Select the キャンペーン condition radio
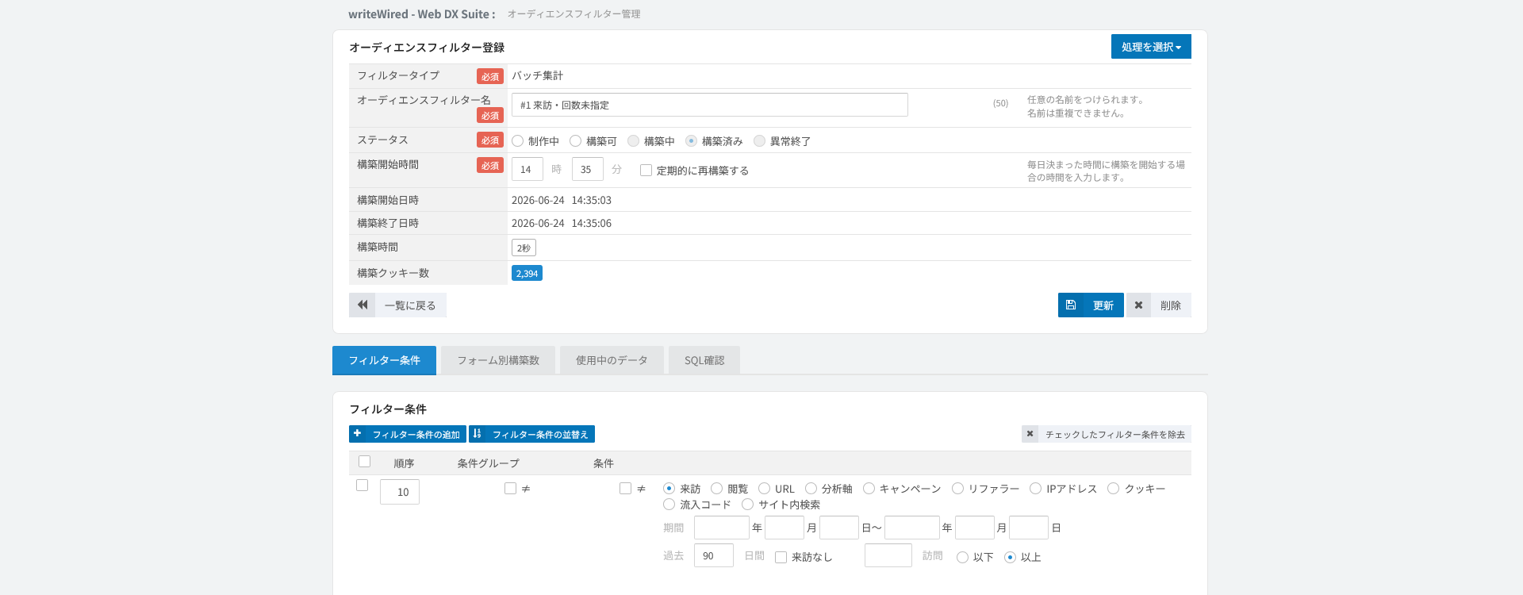This screenshot has height=595, width=1523. (x=869, y=489)
